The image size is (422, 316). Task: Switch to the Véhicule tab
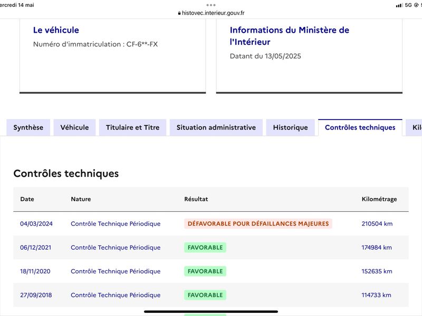click(x=74, y=127)
